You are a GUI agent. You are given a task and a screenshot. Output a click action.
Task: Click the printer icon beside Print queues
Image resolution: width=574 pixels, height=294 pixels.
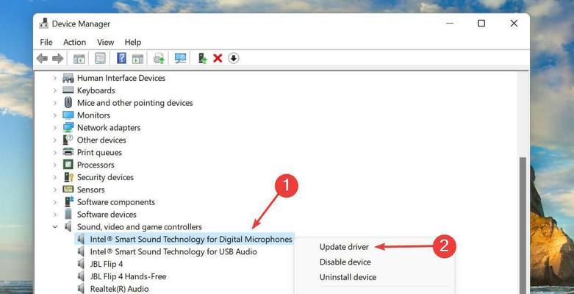[x=68, y=152]
